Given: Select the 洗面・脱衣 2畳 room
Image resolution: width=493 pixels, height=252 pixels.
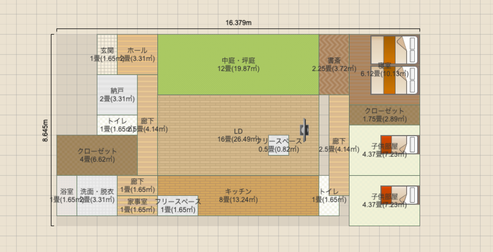Looking at the screenshot, I should (97, 195).
